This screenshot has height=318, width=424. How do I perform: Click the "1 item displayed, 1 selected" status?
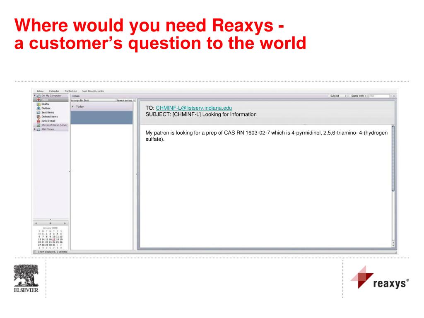point(53,252)
